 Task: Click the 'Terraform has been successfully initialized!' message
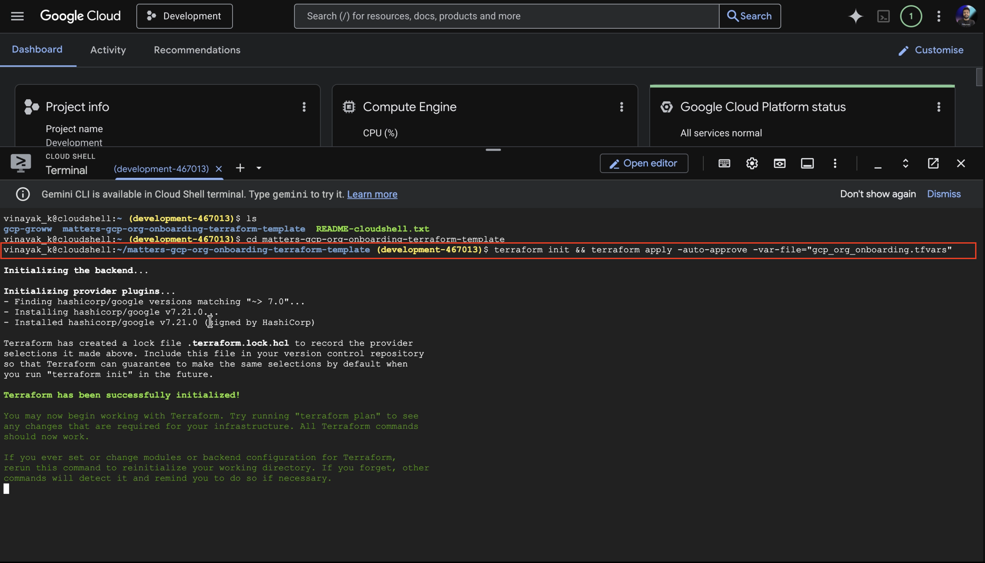tap(122, 395)
